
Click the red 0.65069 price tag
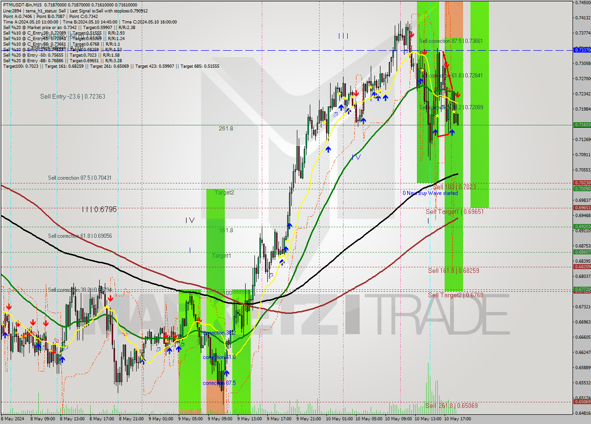click(x=582, y=402)
